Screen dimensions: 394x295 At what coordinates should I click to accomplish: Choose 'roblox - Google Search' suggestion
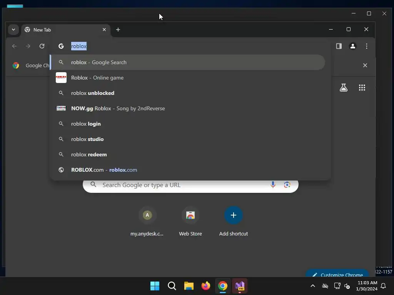pos(188,62)
